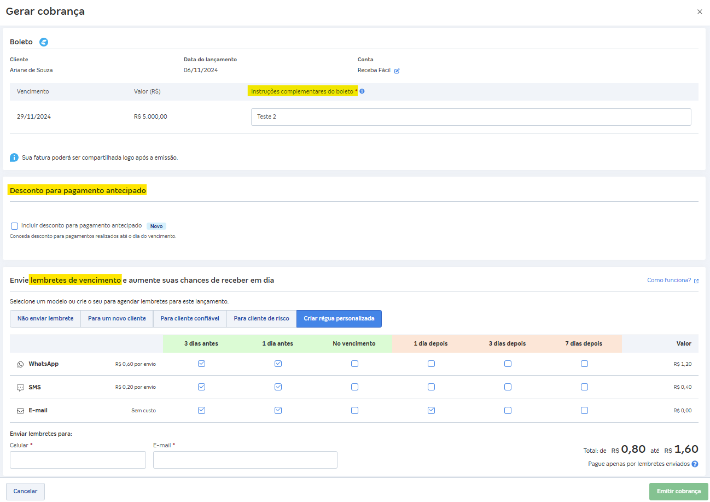
Task: Click the E-mail address input field
Action: coord(245,460)
